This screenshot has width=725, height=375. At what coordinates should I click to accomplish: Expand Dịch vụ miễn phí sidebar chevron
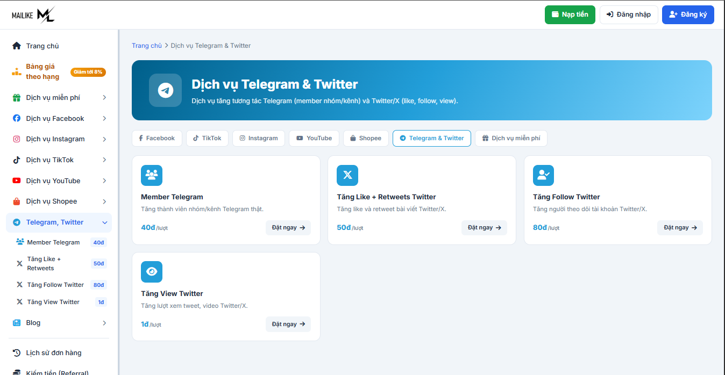(x=104, y=98)
